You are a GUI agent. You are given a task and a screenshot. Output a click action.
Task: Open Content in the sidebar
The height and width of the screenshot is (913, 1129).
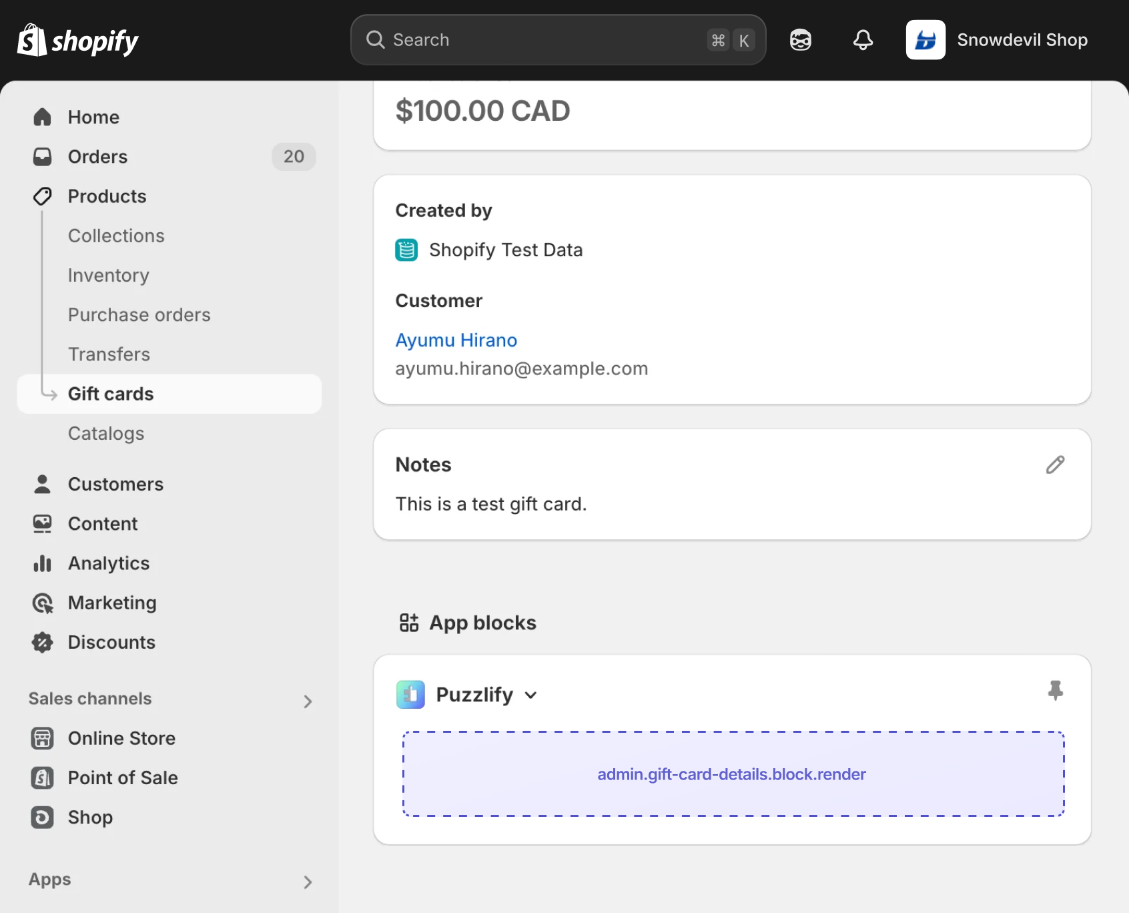[x=169, y=524]
